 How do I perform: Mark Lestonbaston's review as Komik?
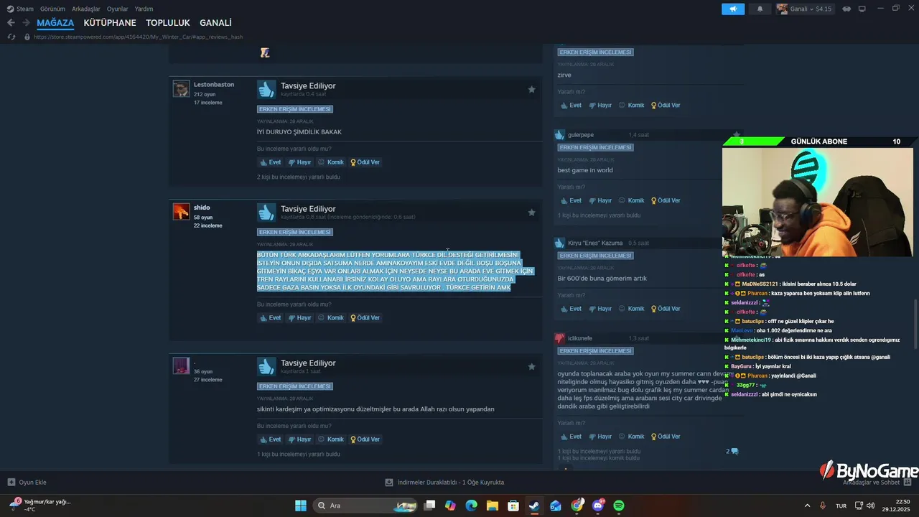(x=331, y=162)
